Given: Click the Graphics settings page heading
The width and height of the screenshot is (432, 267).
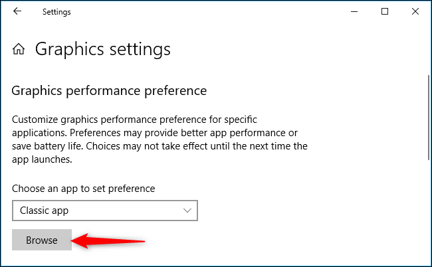Looking at the screenshot, I should [103, 50].
